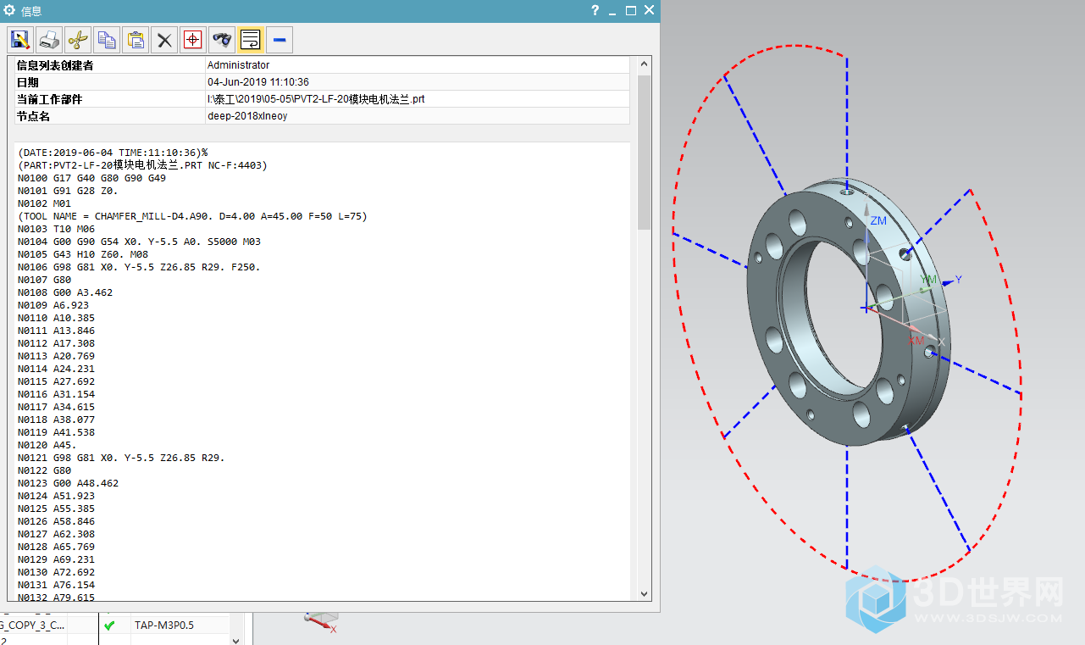
Task: Click the PART:PVT2-LF-20 header line
Action: pos(142,165)
